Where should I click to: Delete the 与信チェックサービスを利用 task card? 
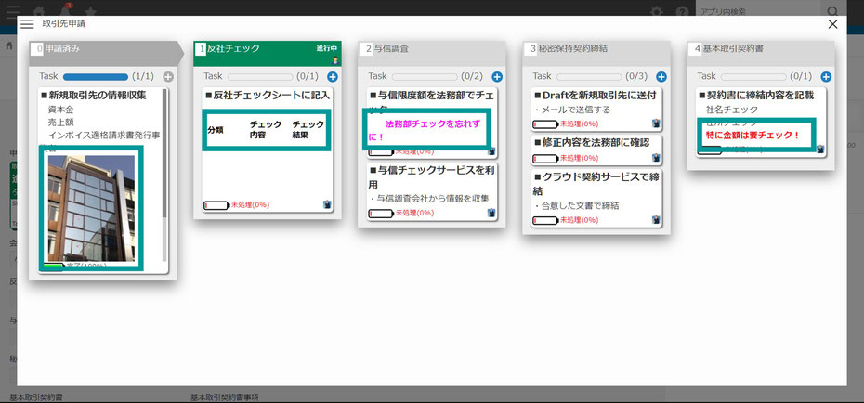tap(491, 213)
